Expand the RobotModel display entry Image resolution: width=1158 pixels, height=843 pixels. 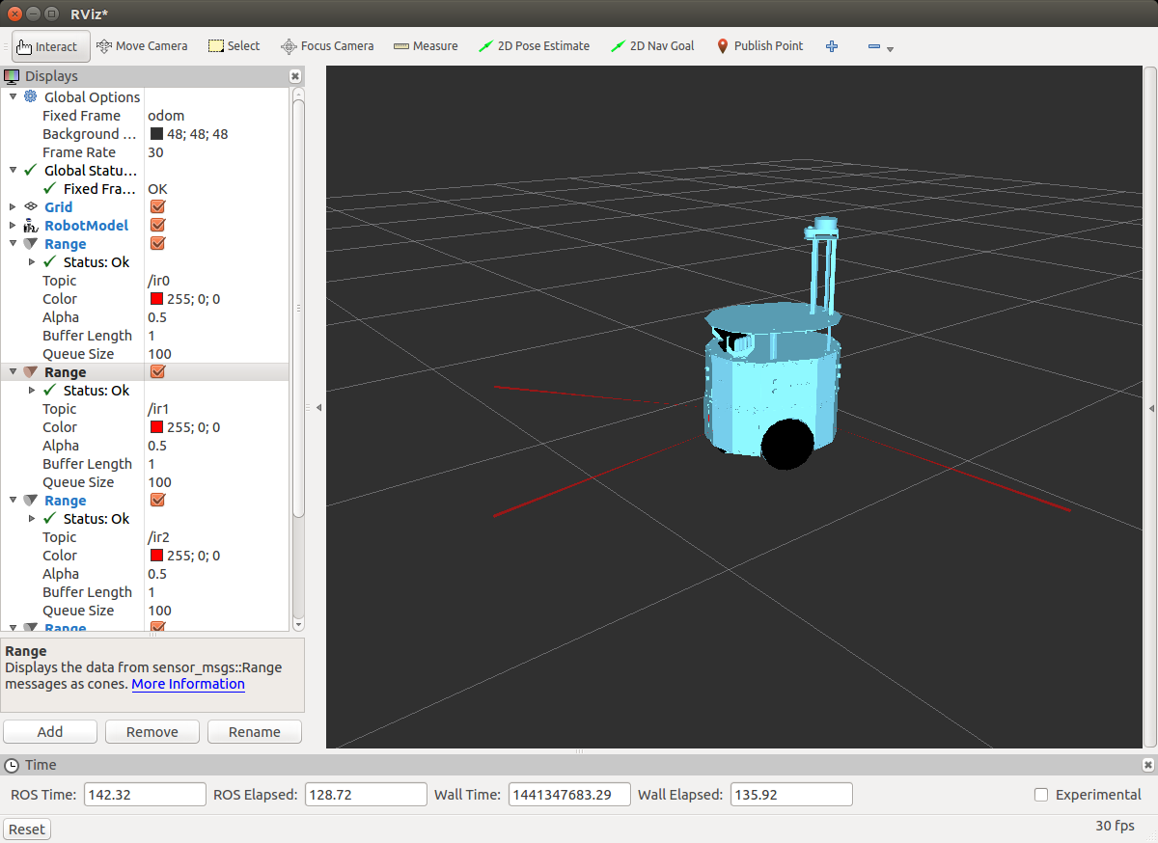(13, 226)
